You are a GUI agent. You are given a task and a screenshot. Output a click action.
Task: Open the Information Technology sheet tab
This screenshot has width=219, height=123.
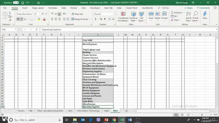pos(88,111)
